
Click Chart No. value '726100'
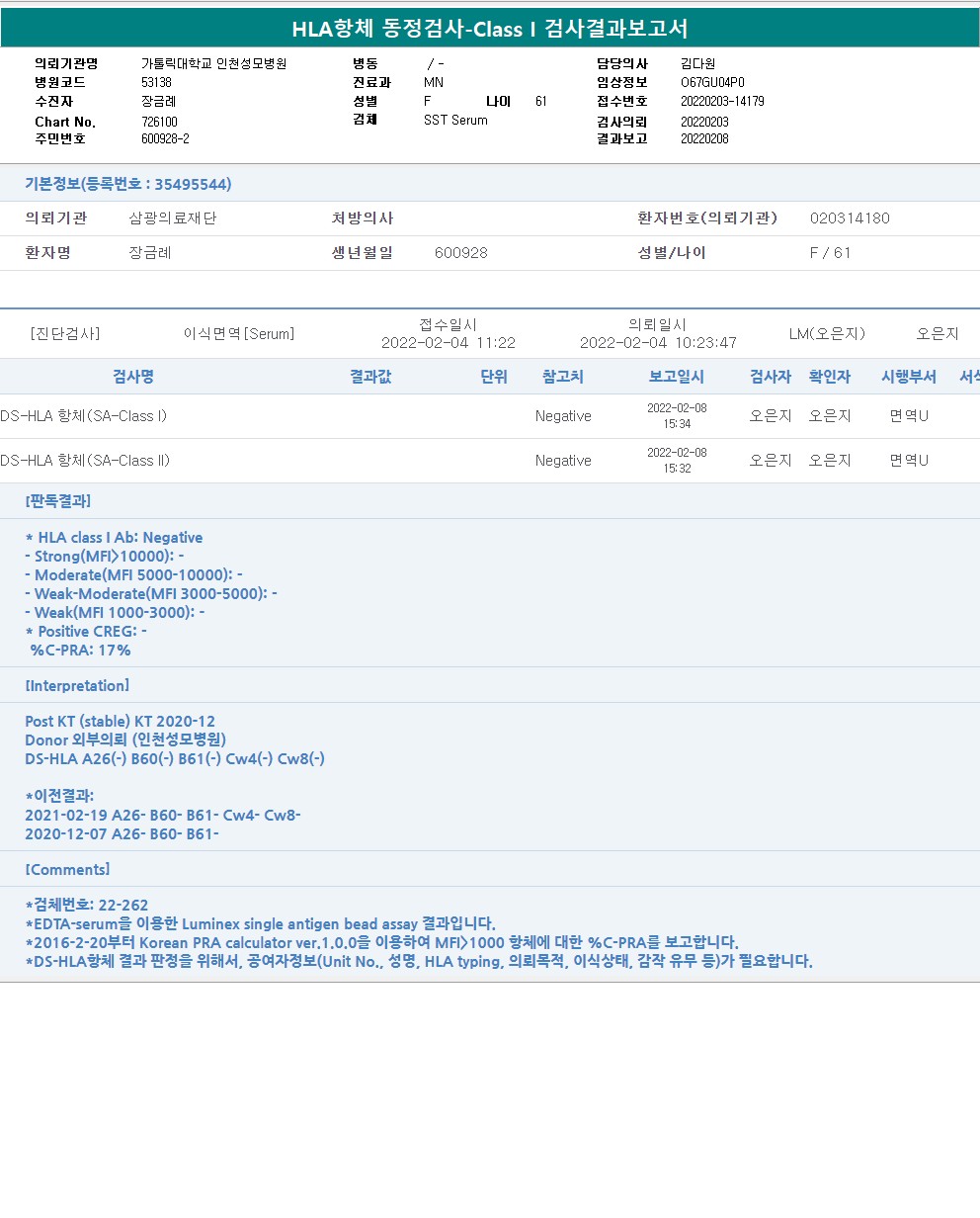pos(159,122)
